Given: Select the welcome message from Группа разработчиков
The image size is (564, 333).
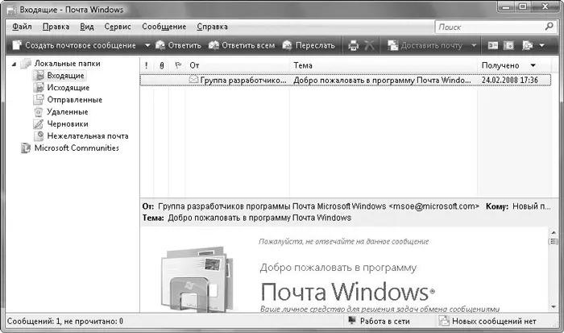Looking at the screenshot, I should pos(322,80).
